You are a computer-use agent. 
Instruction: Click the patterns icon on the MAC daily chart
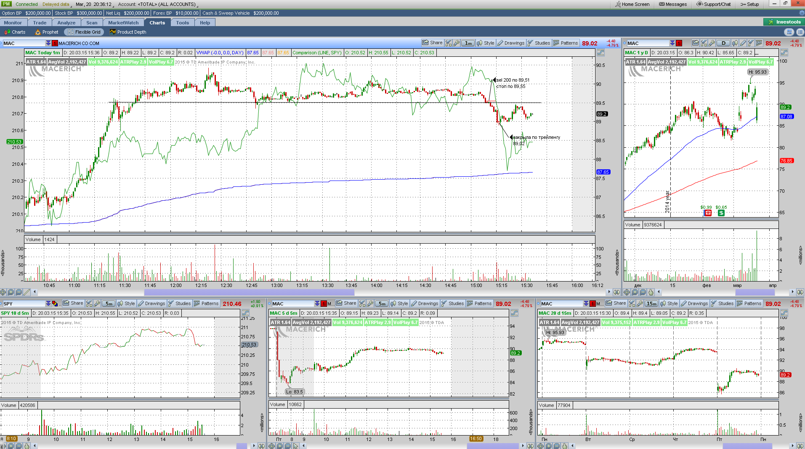coord(759,43)
